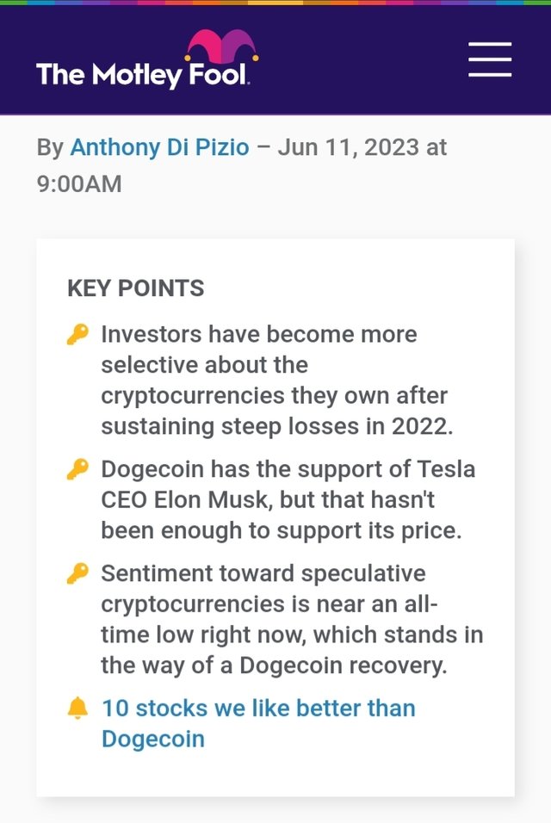Click the '9:00AM' publish time text
The width and height of the screenshot is (551, 823).
click(x=79, y=184)
